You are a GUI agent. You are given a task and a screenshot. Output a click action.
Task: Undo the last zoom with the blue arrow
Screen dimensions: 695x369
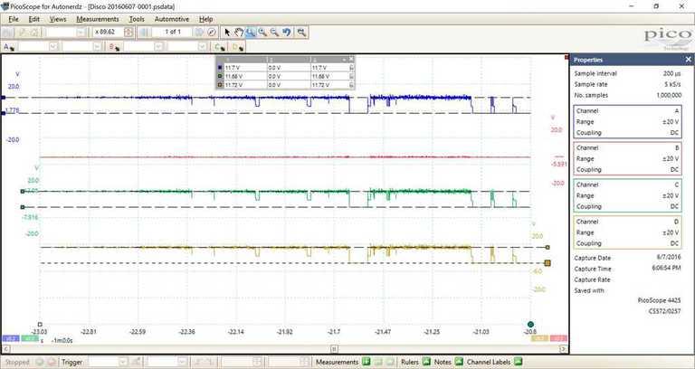[287, 32]
